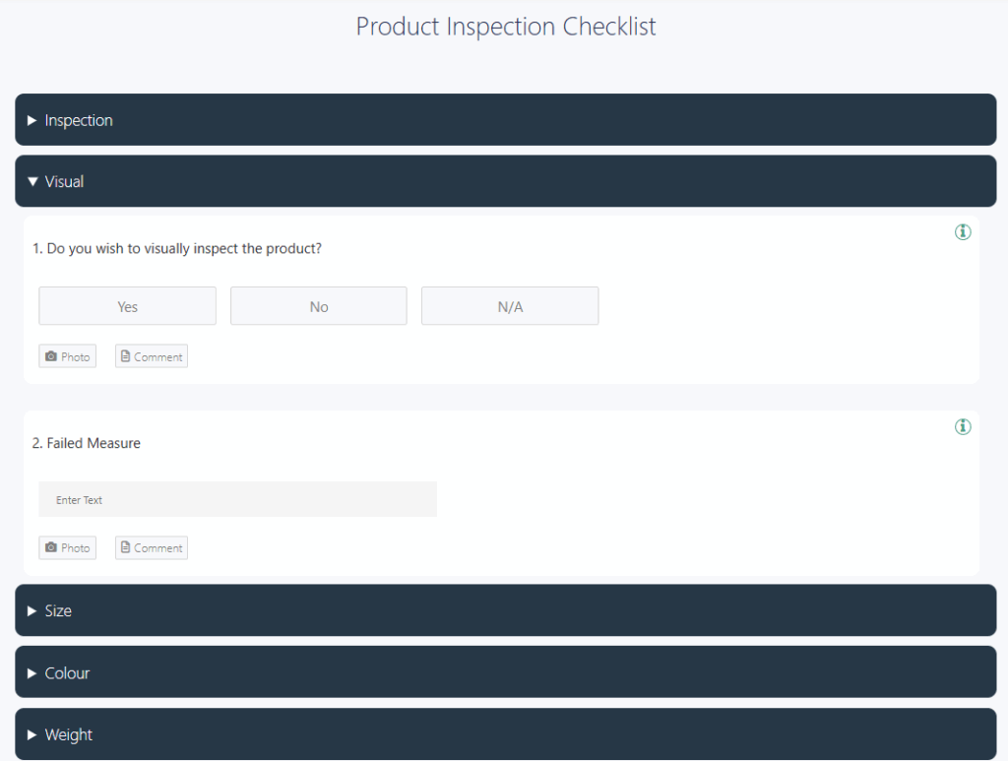The height and width of the screenshot is (761, 1008).
Task: Select No for visual inspection
Action: point(318,305)
